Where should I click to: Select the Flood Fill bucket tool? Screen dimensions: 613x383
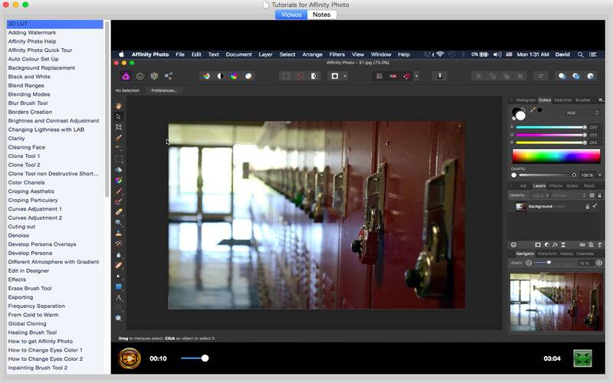119,169
